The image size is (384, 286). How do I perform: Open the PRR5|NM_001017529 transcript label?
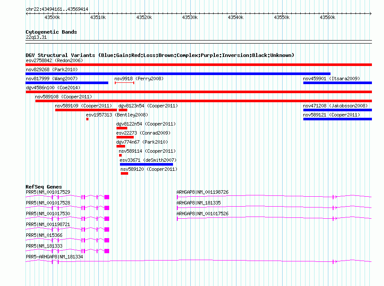(x=48, y=192)
